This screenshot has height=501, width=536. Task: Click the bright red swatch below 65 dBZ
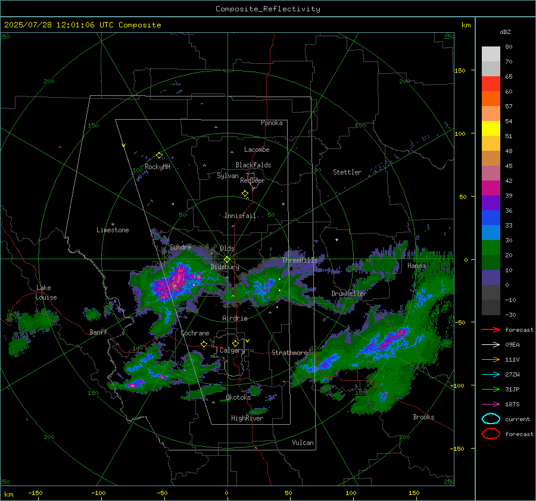(x=491, y=84)
